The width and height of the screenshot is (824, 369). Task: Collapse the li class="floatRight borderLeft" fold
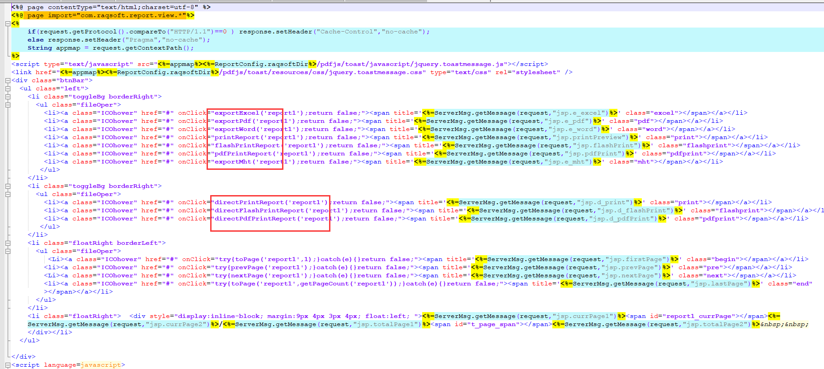point(8,243)
